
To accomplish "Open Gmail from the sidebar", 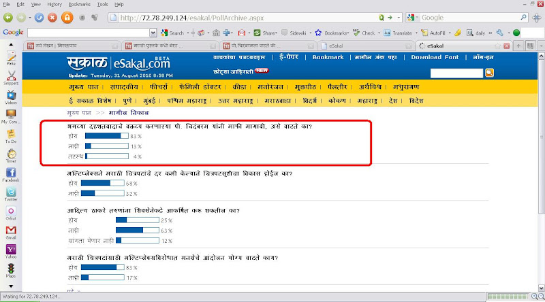I will click(11, 232).
